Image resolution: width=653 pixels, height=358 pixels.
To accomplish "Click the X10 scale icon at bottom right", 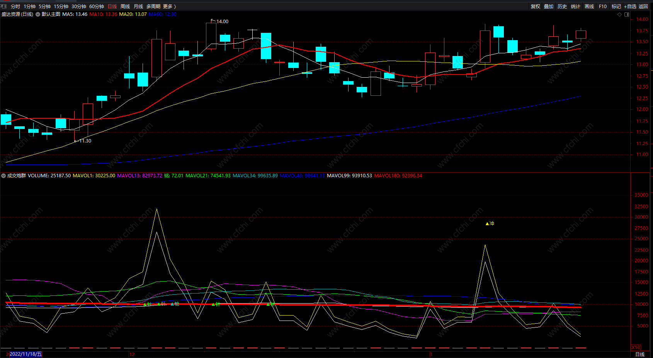I will [x=636, y=347].
